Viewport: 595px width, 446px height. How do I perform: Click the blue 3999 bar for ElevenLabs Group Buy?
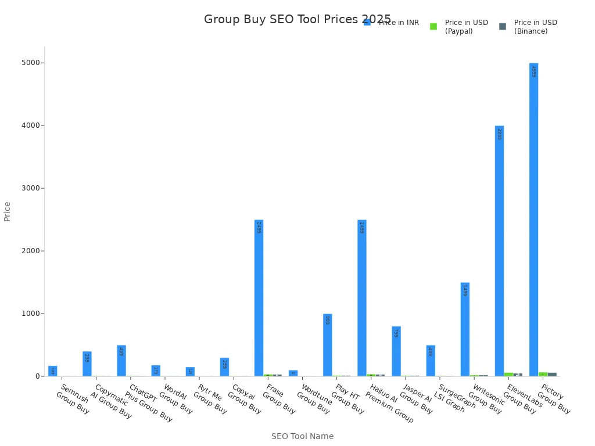499,251
